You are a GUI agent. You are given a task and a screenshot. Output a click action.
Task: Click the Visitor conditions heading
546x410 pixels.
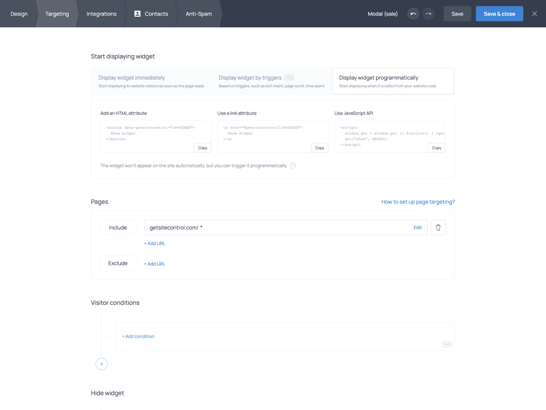(115, 303)
